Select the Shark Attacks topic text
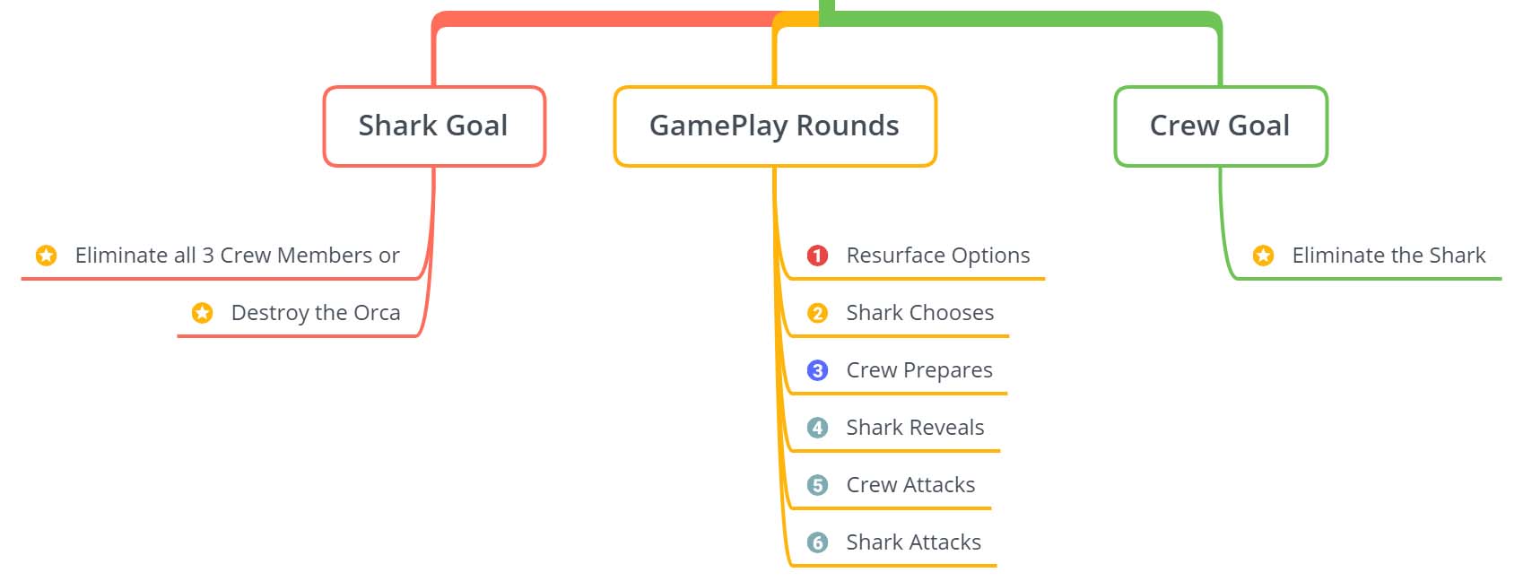The width and height of the screenshot is (1532, 581). point(913,542)
